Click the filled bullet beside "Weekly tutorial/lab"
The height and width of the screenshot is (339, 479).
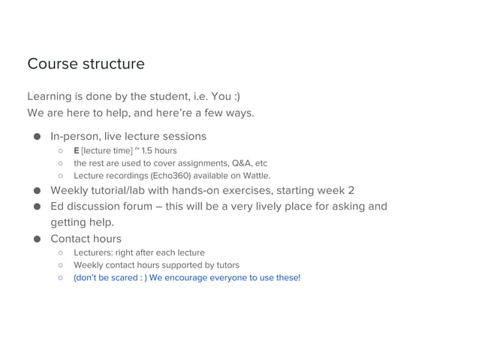36,191
